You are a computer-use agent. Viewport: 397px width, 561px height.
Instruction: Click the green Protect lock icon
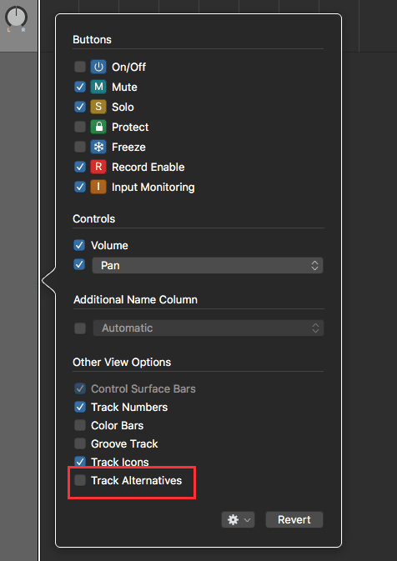pos(98,127)
